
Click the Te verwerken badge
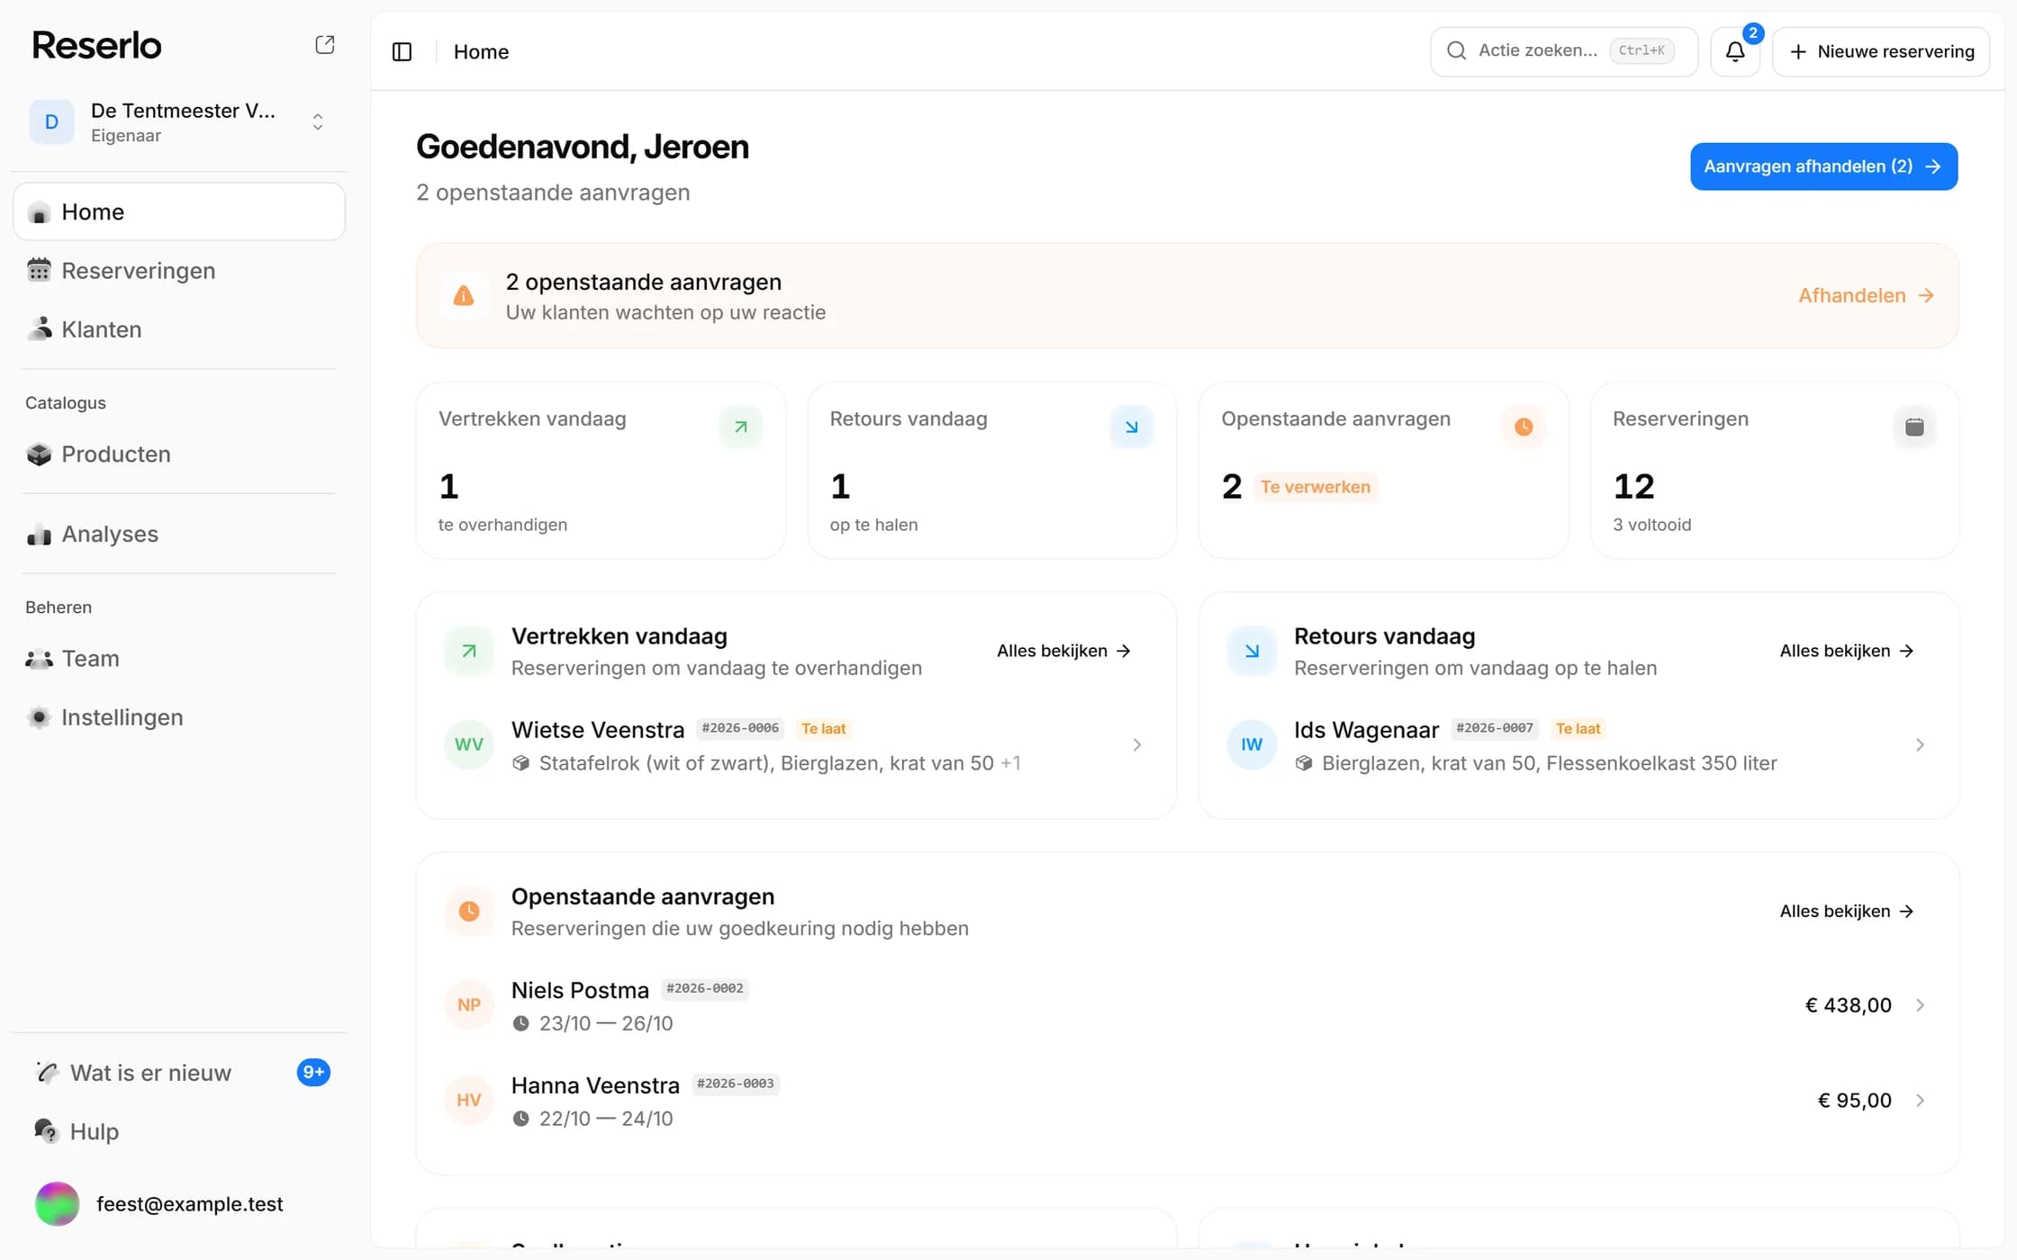click(x=1316, y=487)
